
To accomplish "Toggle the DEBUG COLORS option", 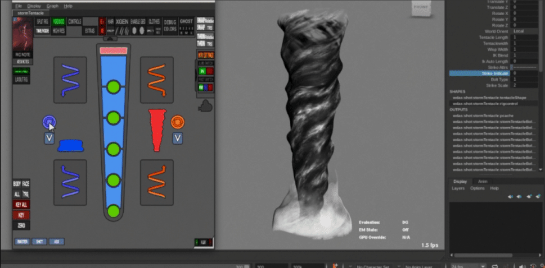I will click(170, 25).
